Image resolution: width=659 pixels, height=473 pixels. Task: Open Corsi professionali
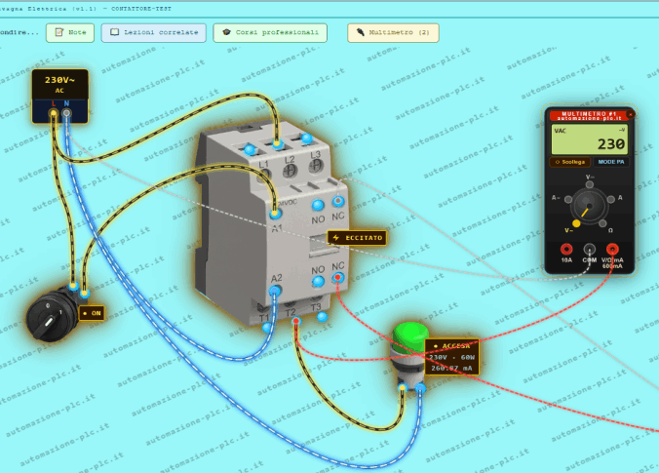(x=270, y=33)
